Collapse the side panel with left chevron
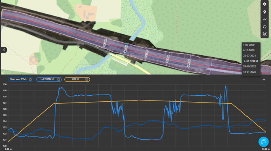This screenshot has height=151, width=271. coord(4,50)
